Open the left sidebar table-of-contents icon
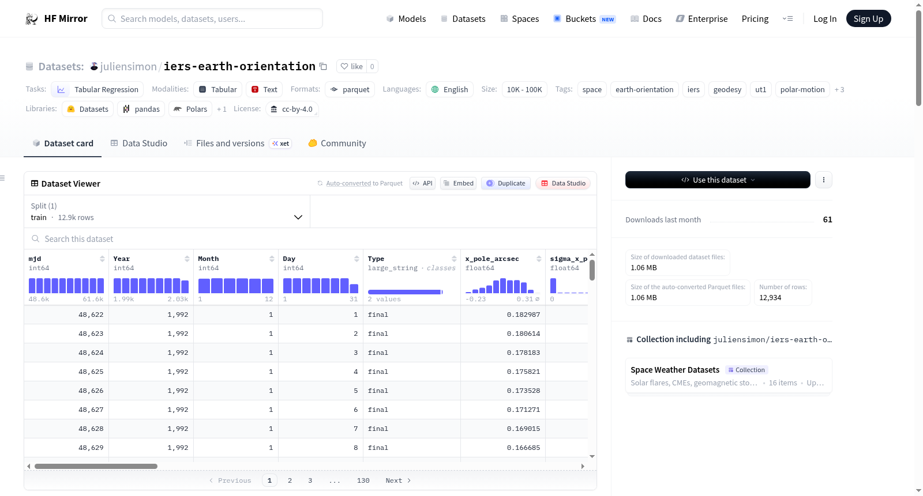 tap(2, 178)
